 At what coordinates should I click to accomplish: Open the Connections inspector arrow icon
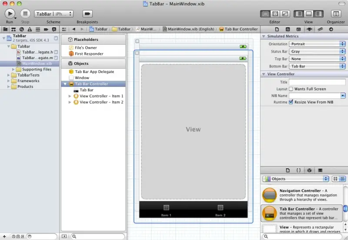[331, 29]
